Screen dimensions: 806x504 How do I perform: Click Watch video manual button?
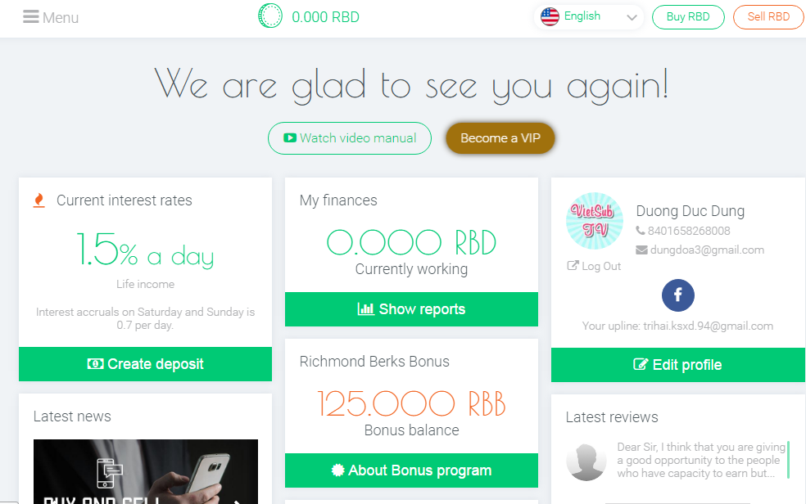[x=350, y=138]
